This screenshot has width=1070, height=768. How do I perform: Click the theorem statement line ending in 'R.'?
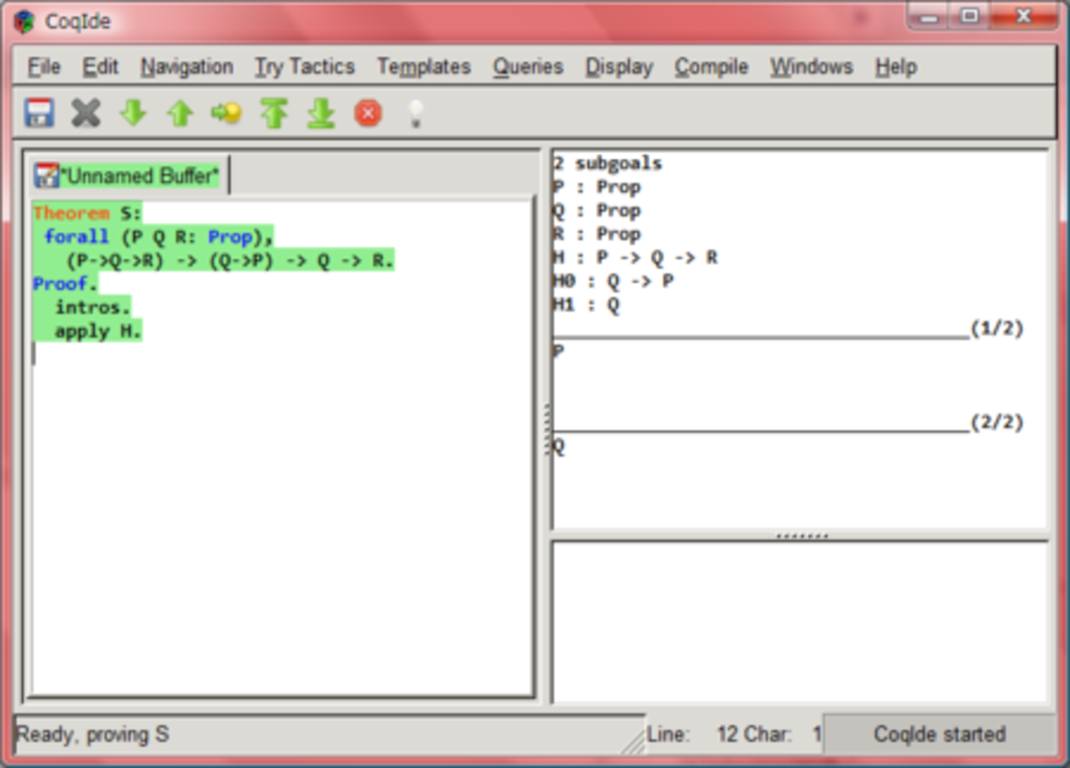pyautogui.click(x=230, y=261)
